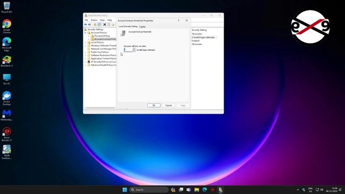
Task: Select the Security Settings root tree node
Action: pos(95,30)
